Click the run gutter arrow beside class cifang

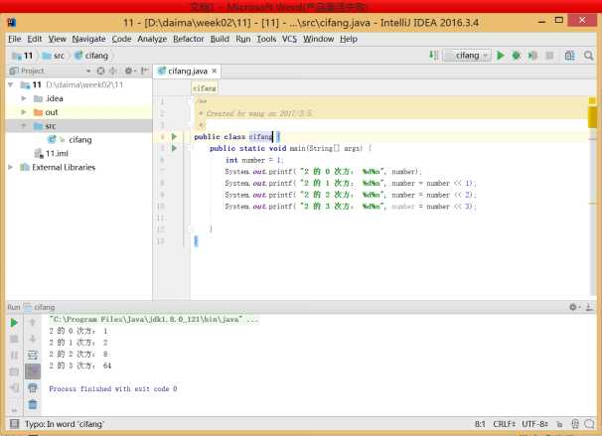click(174, 137)
